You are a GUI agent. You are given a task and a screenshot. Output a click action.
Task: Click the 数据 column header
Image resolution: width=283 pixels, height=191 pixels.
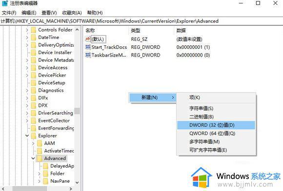(x=181, y=30)
